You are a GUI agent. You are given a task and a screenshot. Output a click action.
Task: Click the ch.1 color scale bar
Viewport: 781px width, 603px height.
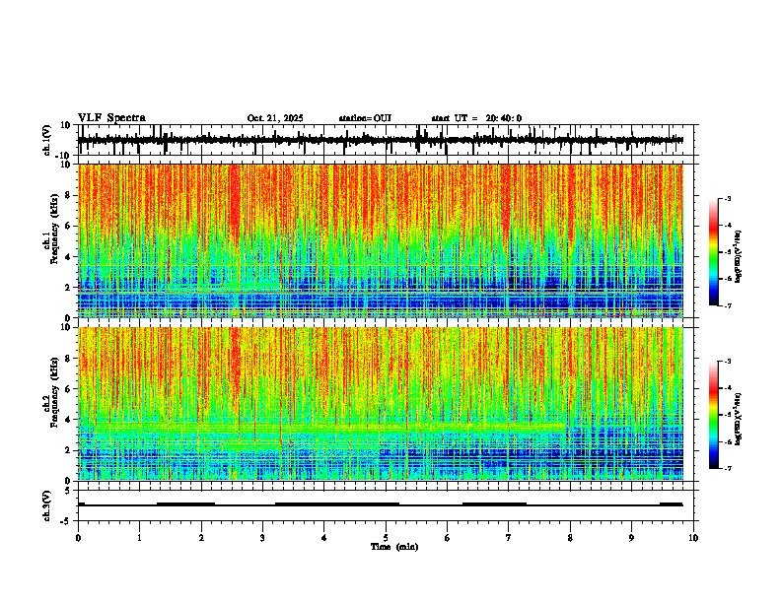click(713, 252)
